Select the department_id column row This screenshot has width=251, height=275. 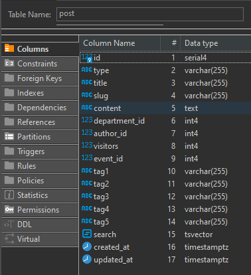tap(165, 121)
